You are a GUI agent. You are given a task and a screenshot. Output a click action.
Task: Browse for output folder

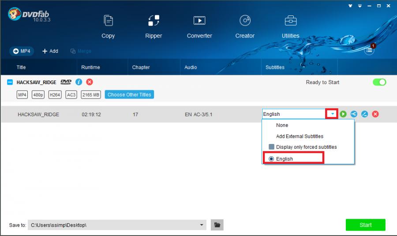tap(217, 225)
